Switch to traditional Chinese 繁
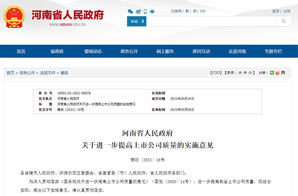 click(187, 11)
